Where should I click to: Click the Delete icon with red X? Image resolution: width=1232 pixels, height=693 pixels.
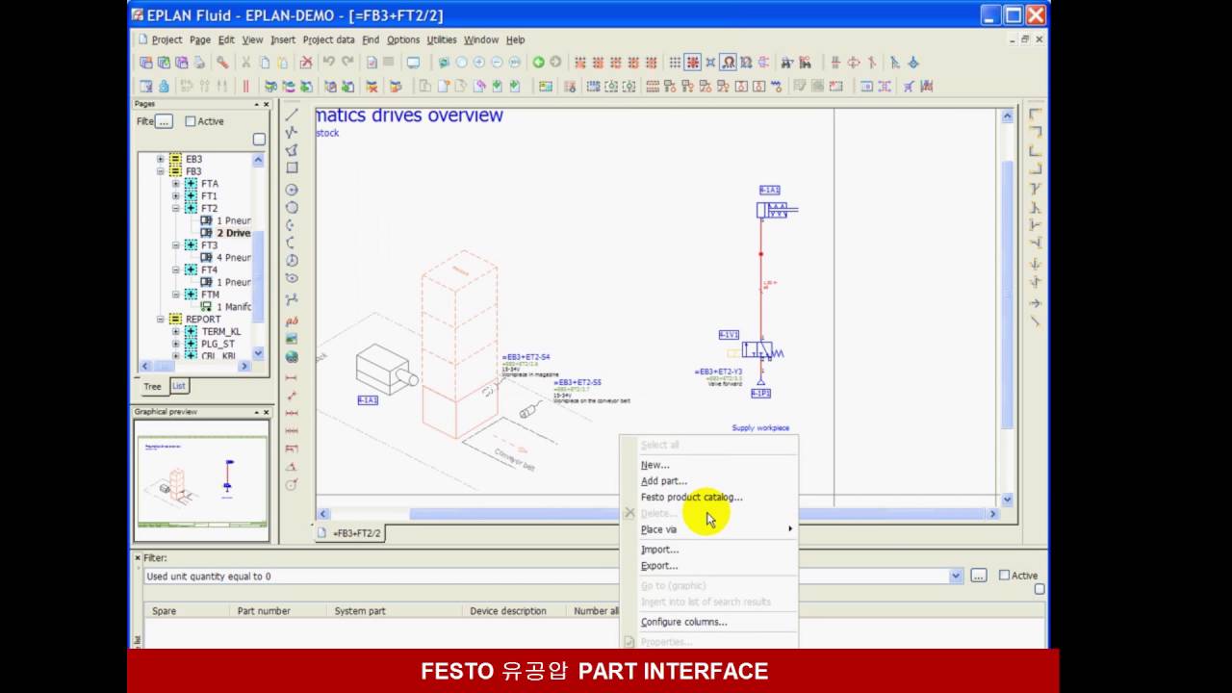pyautogui.click(x=306, y=63)
